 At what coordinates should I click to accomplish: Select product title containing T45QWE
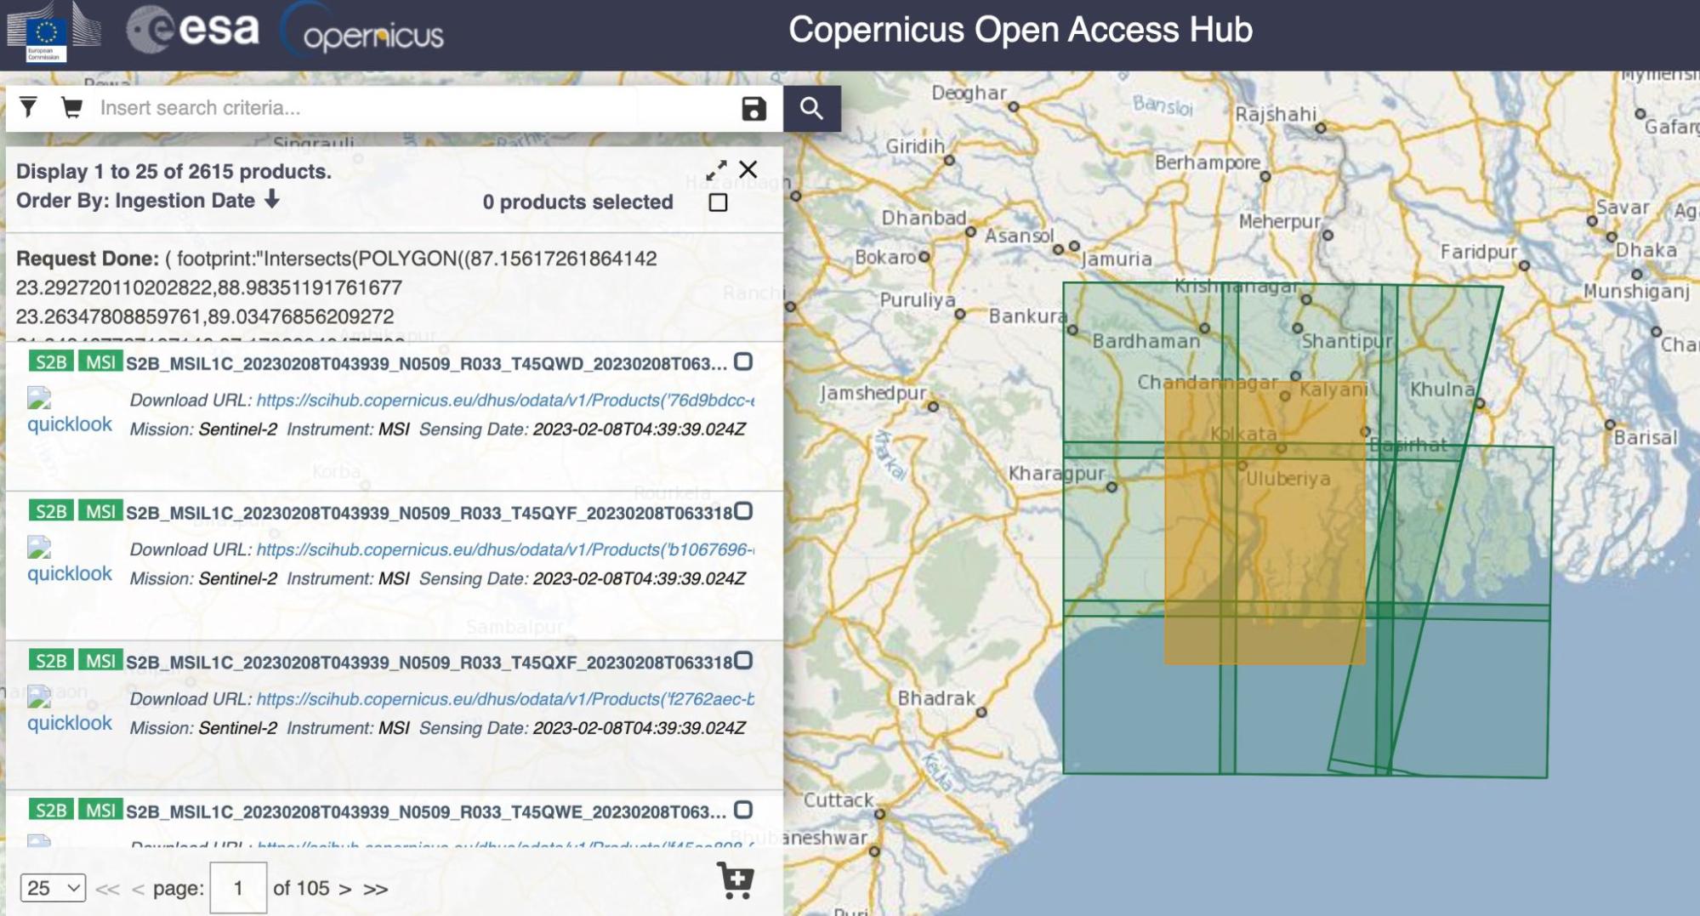pos(426,812)
